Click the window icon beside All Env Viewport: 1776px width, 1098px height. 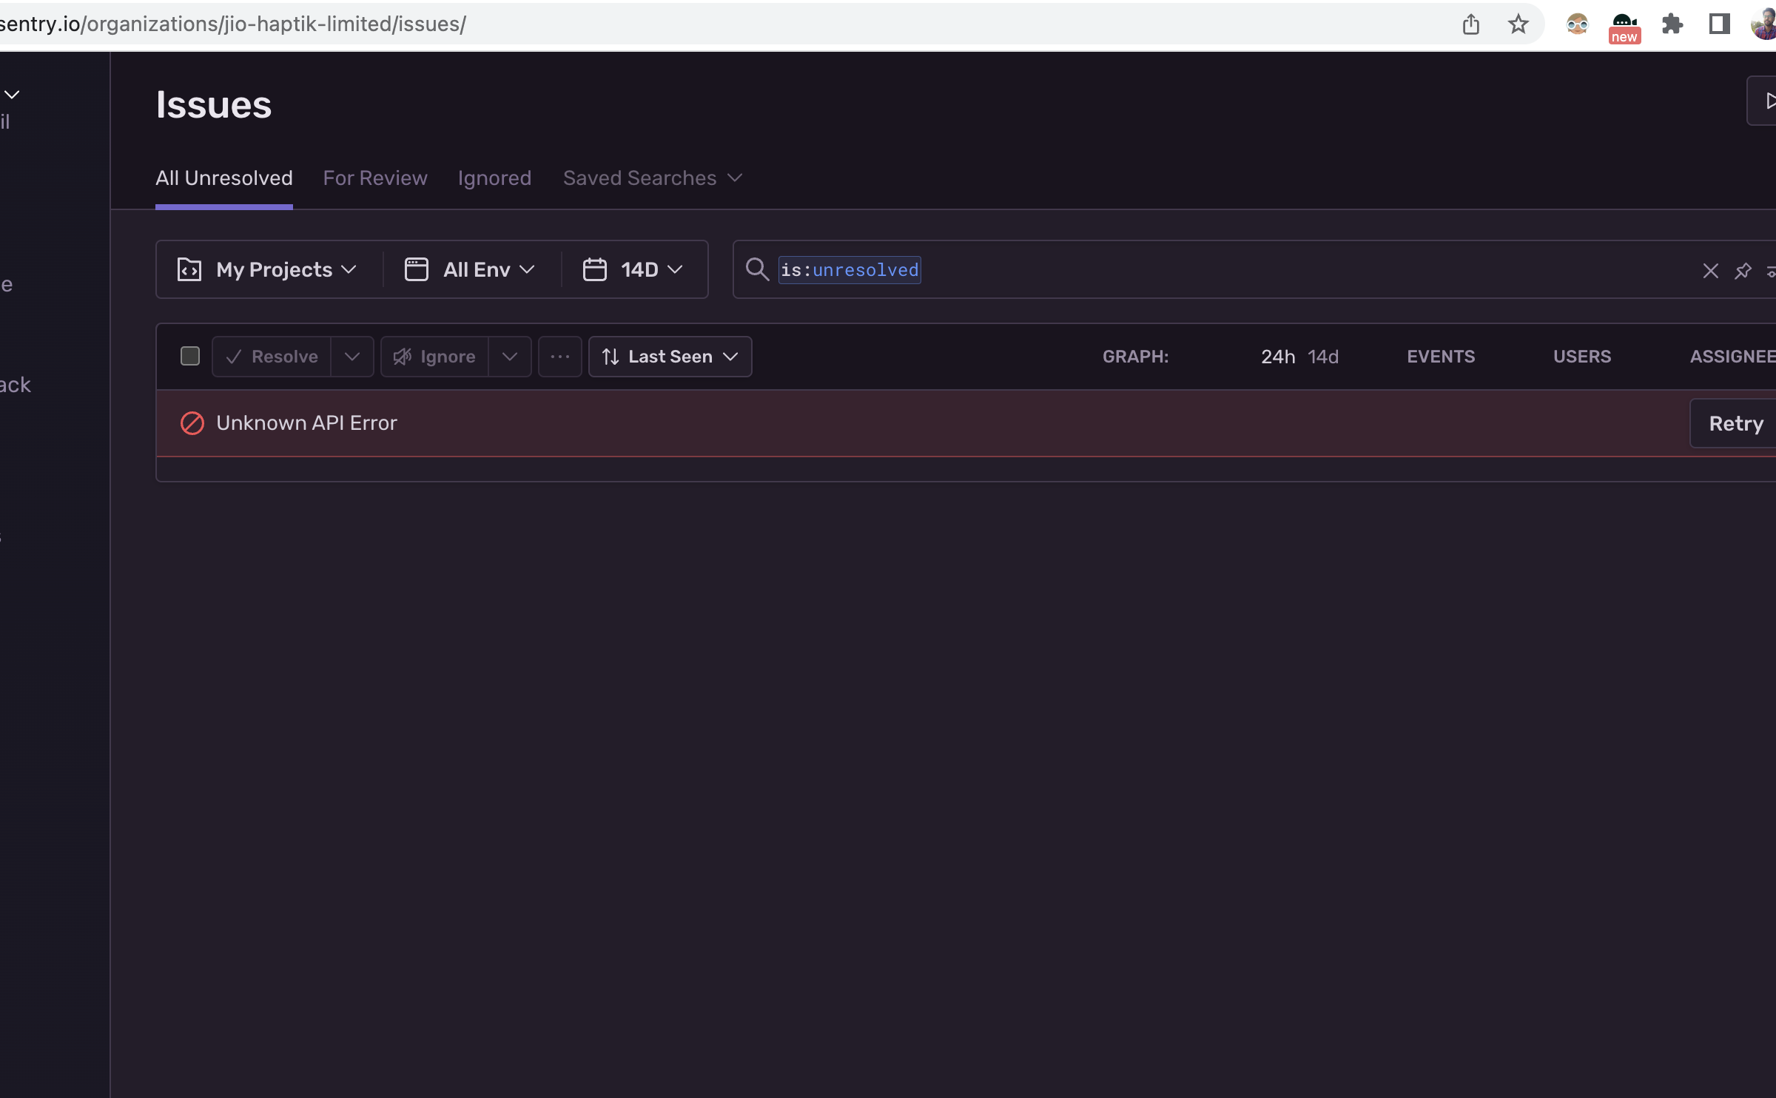coord(417,269)
